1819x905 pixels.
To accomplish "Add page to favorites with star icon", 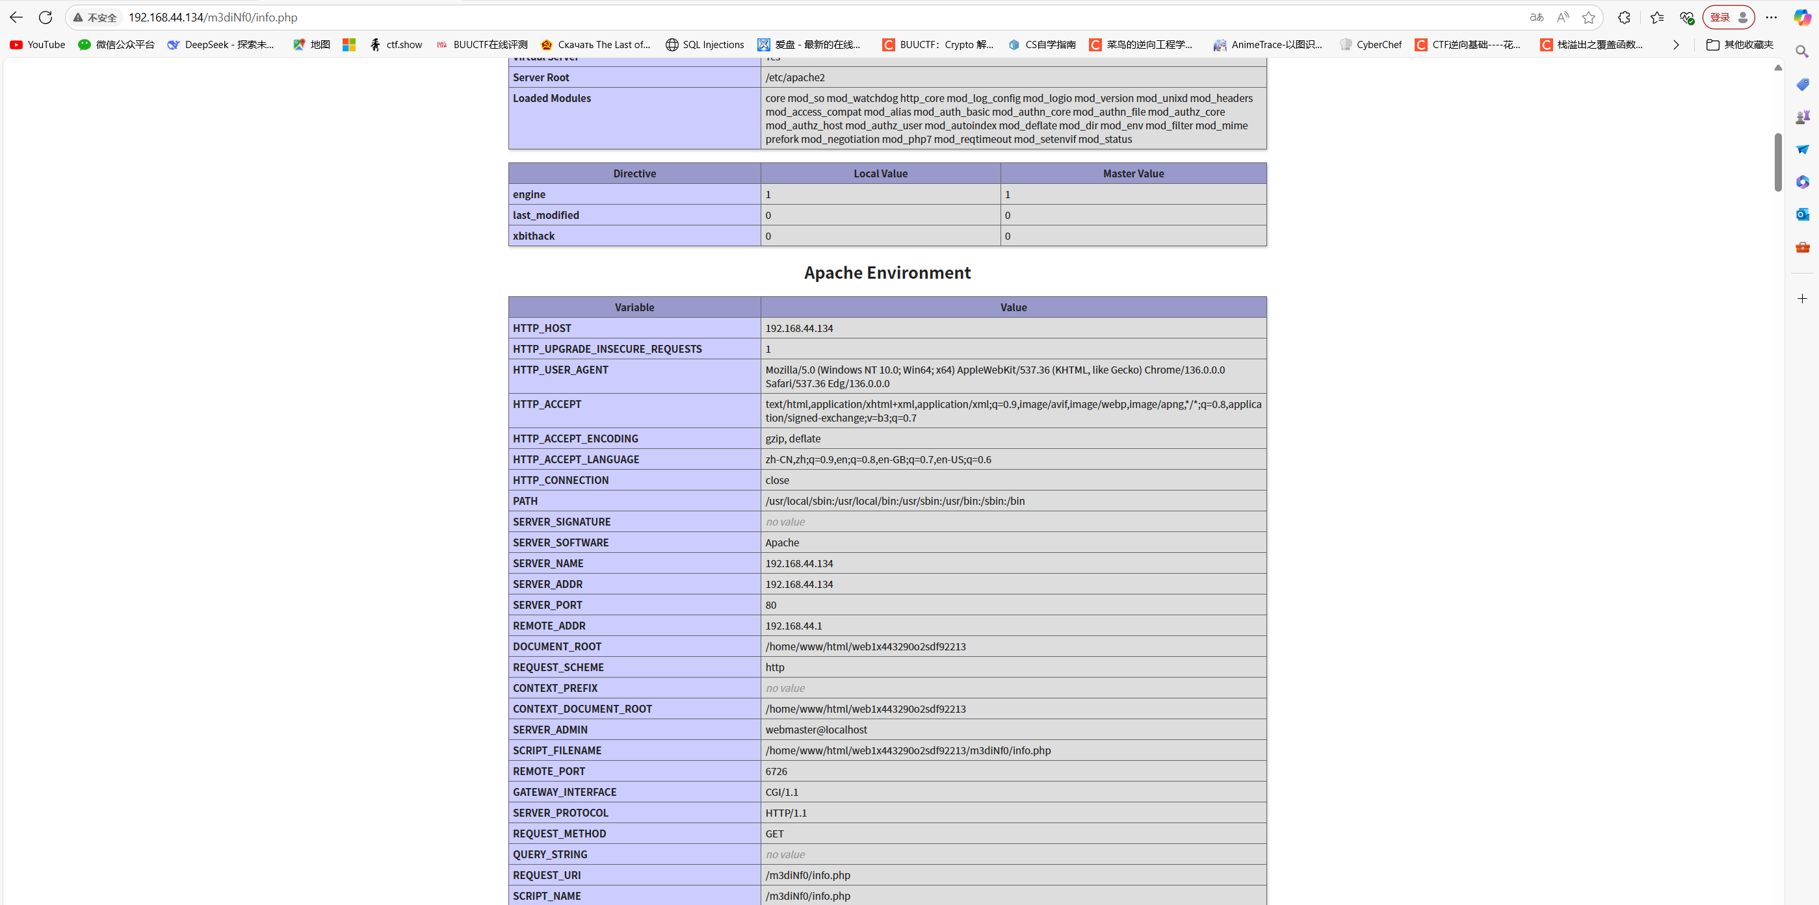I will coord(1589,17).
